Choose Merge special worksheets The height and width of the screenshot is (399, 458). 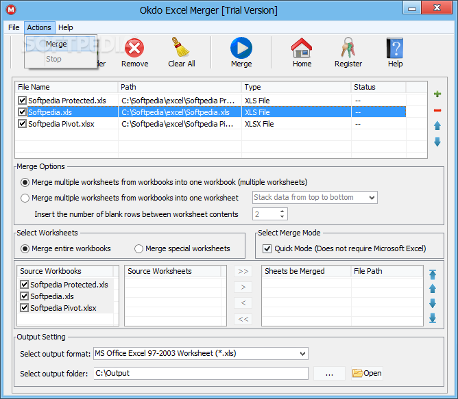point(138,248)
